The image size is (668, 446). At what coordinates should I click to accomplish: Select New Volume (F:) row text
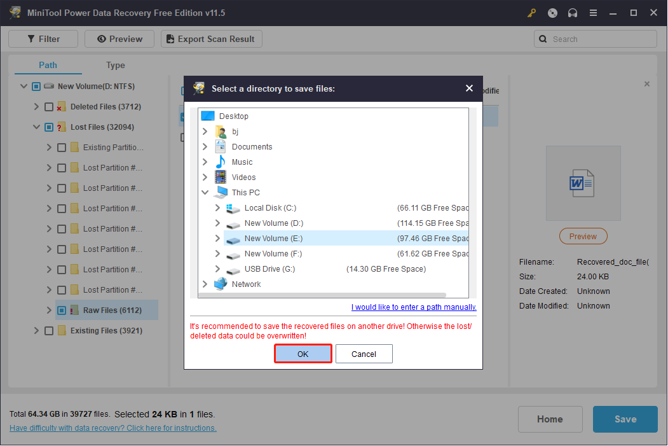pyautogui.click(x=273, y=254)
